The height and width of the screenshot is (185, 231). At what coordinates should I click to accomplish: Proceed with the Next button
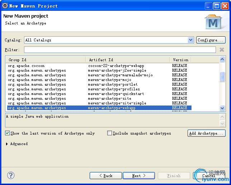(x=139, y=176)
